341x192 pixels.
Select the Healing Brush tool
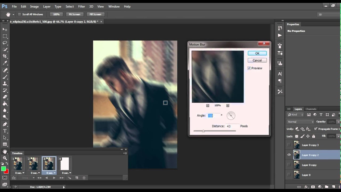tap(5, 70)
